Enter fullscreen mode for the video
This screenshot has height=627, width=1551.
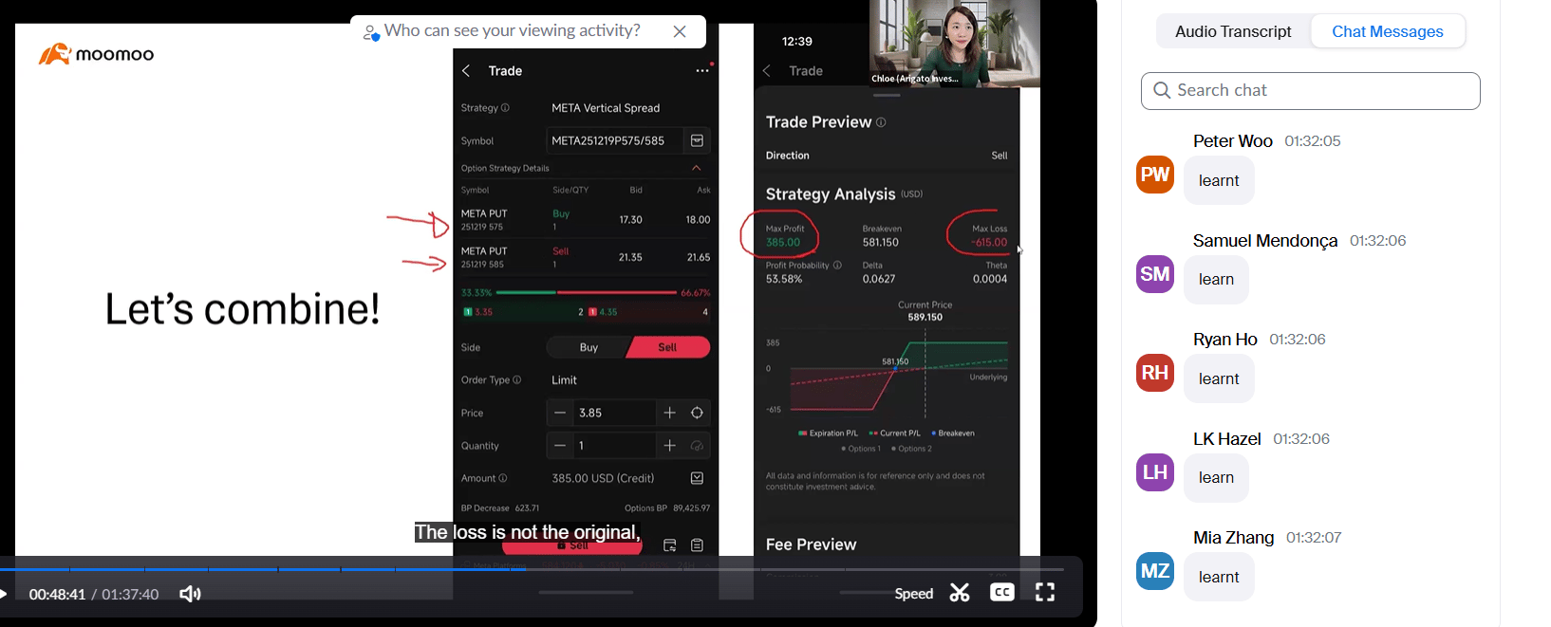click(1045, 593)
